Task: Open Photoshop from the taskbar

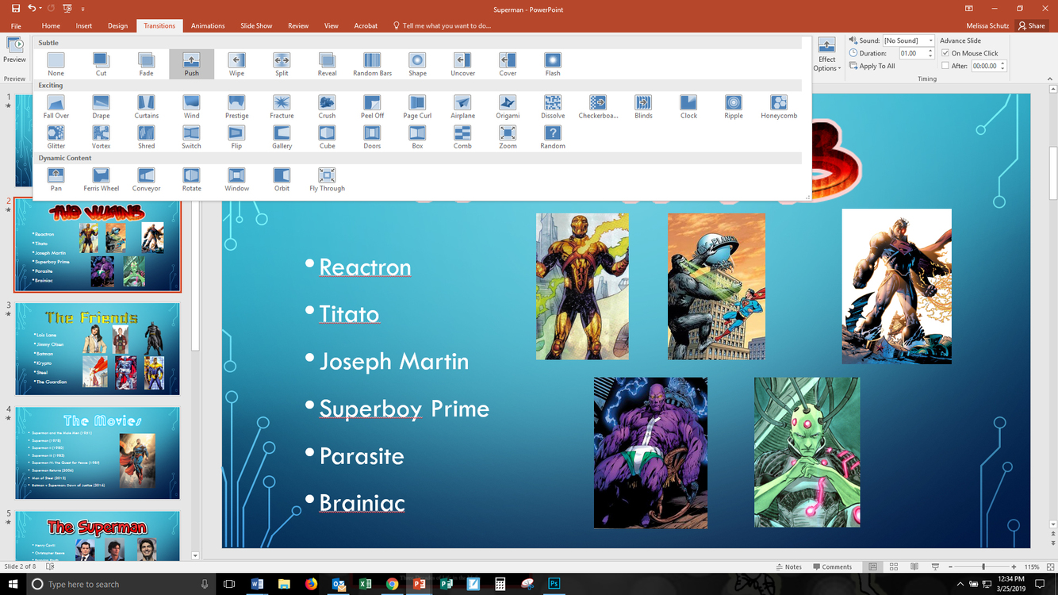Action: click(x=554, y=584)
